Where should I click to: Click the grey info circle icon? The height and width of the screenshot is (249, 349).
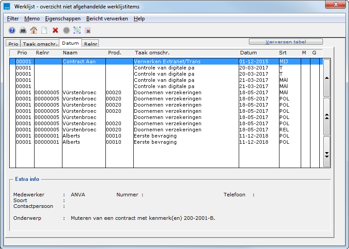coord(66,31)
